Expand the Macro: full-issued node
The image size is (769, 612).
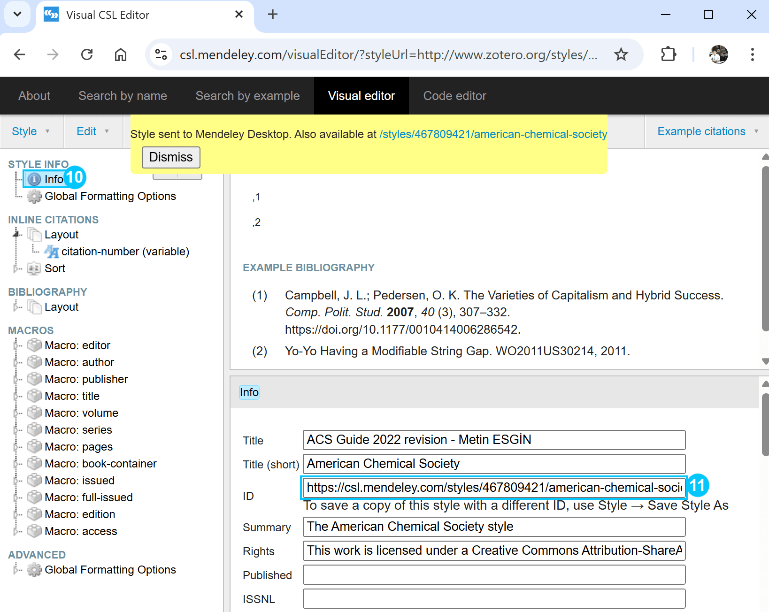click(x=16, y=497)
